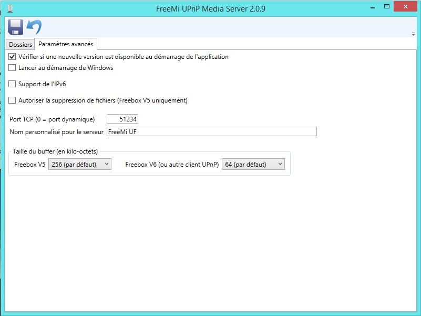This screenshot has width=421, height=316.
Task: Click the save floppy disk icon
Action: (x=15, y=27)
